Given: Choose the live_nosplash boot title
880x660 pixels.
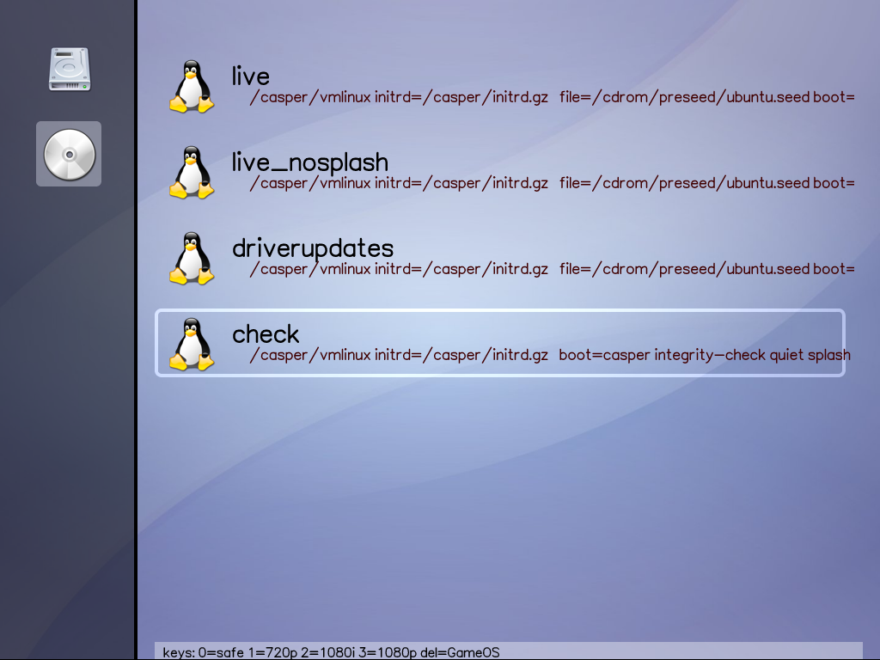Looking at the screenshot, I should click(x=310, y=162).
